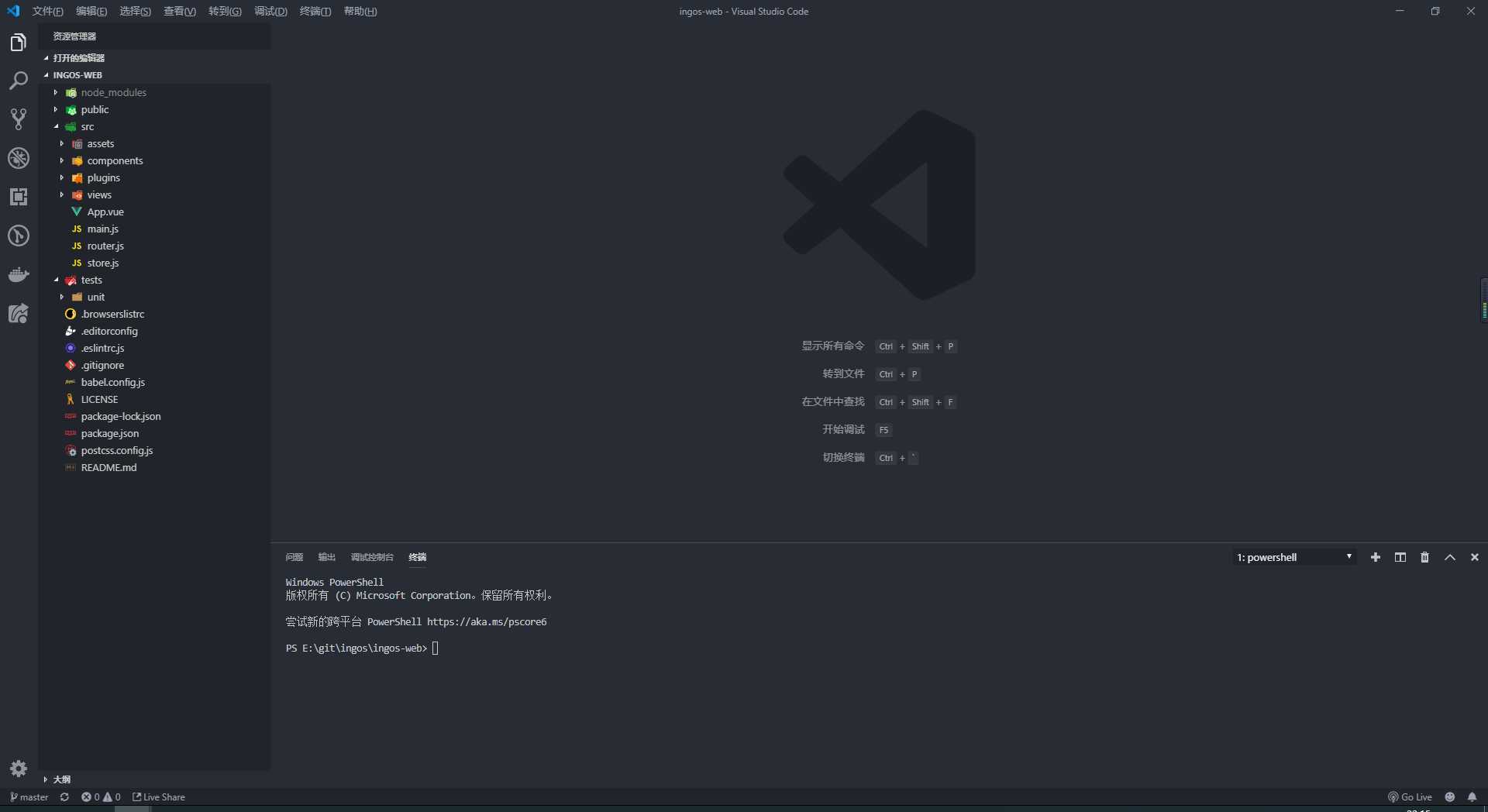Open the 文件(F) menu
This screenshot has width=1488, height=812.
pyautogui.click(x=48, y=12)
